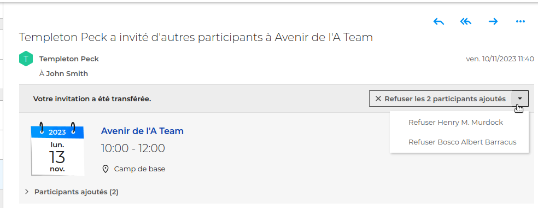Click the reply arrow icon
538x208 pixels.
pos(438,22)
